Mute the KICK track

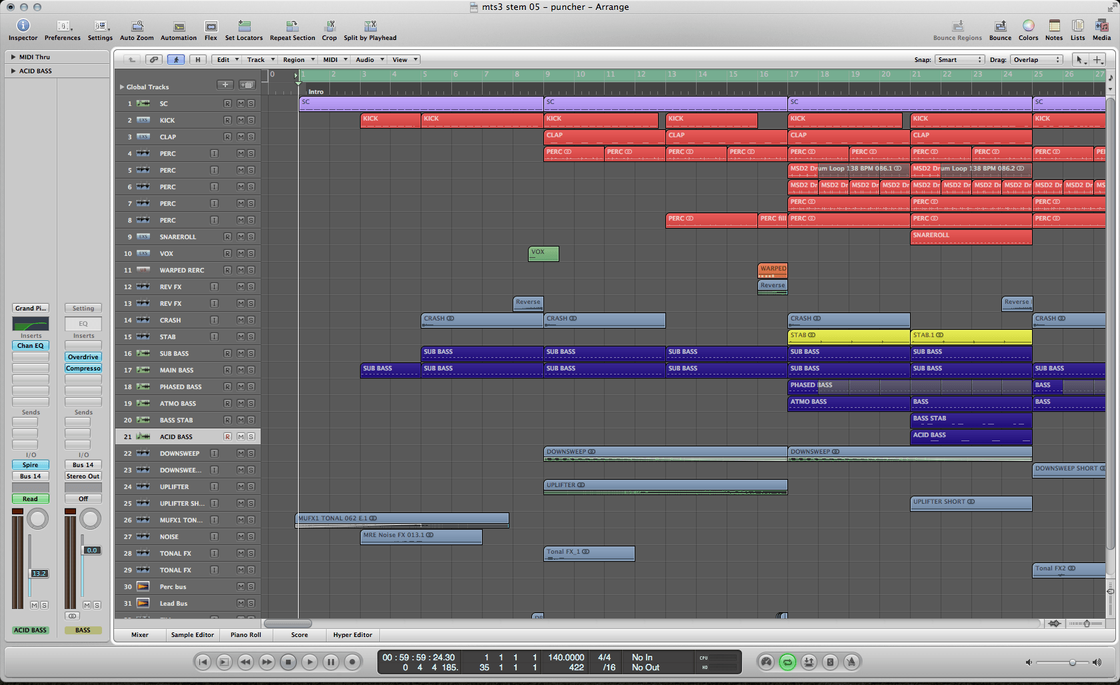click(x=241, y=121)
